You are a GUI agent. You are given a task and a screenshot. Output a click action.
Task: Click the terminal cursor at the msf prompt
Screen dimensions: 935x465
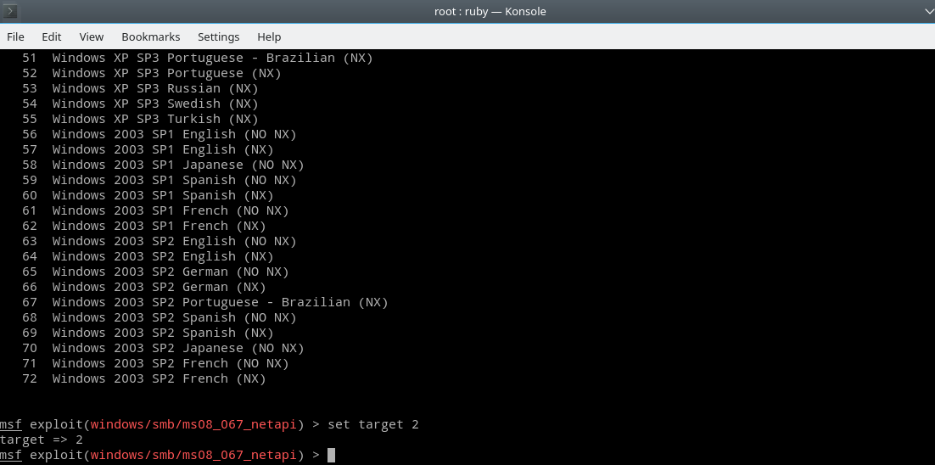pos(332,456)
